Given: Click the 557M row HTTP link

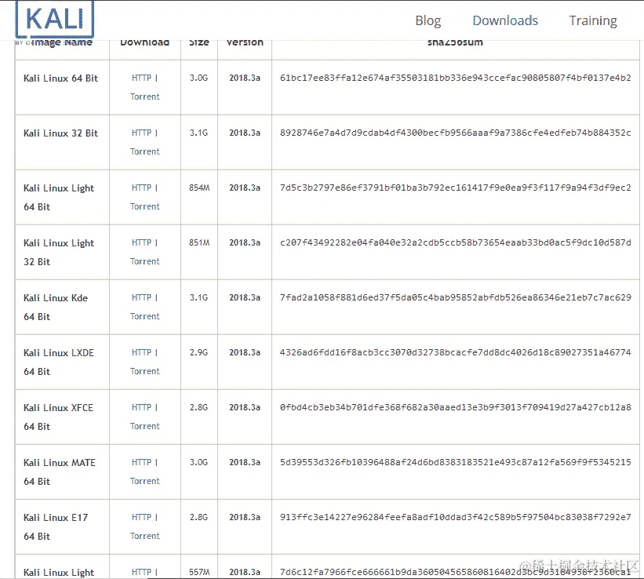Looking at the screenshot, I should 141,572.
